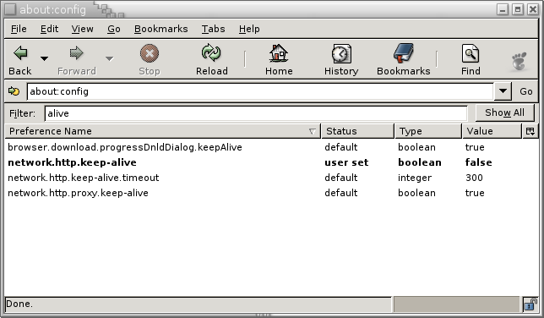
Task: Click the Back arrow icon
Action: (20, 53)
